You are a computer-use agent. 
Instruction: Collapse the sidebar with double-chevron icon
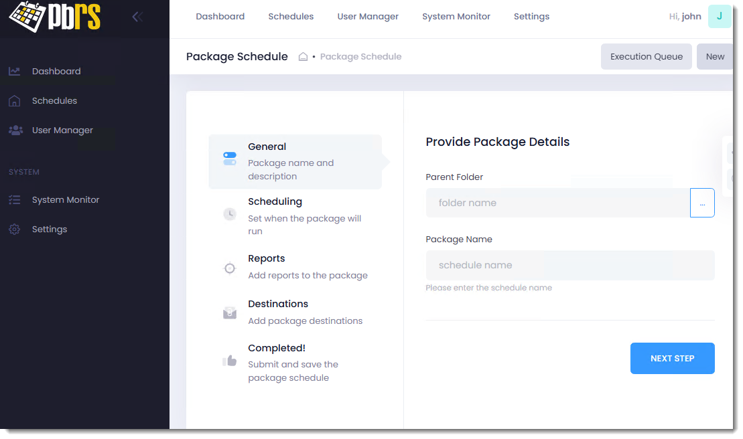point(137,17)
